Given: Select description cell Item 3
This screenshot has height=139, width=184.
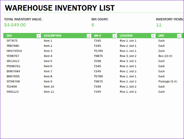Looking at the screenshot, I should point(48,51).
